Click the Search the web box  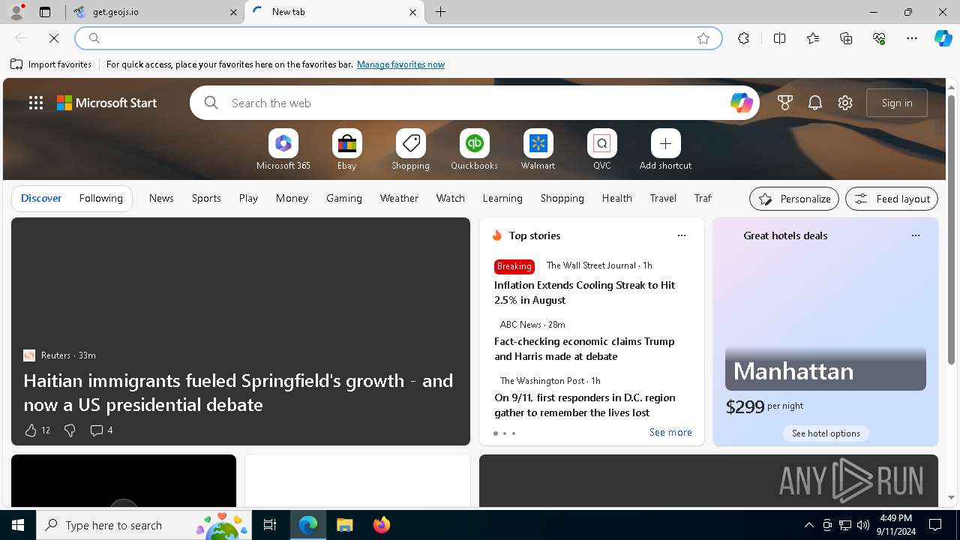coord(476,103)
